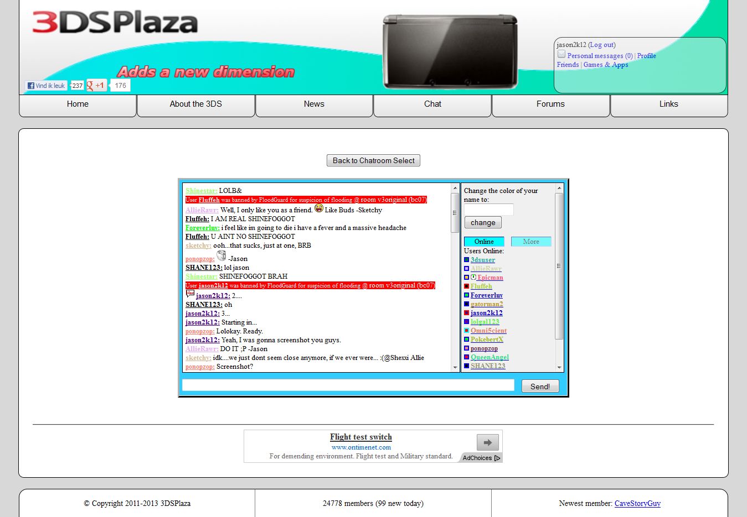
Task: Click sketchy's name on the "BRB" message
Action: click(198, 246)
